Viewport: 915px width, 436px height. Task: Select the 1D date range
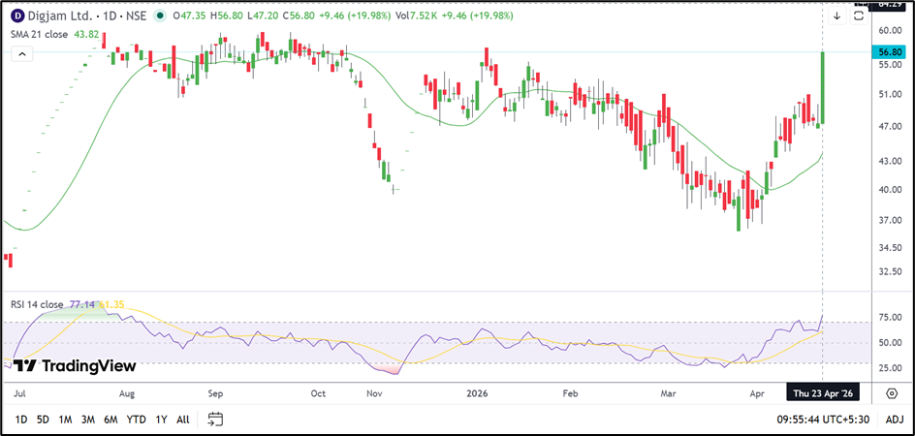20,420
